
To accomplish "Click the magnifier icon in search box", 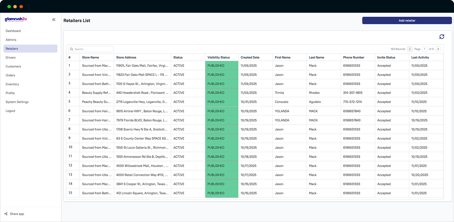I will [x=71, y=49].
